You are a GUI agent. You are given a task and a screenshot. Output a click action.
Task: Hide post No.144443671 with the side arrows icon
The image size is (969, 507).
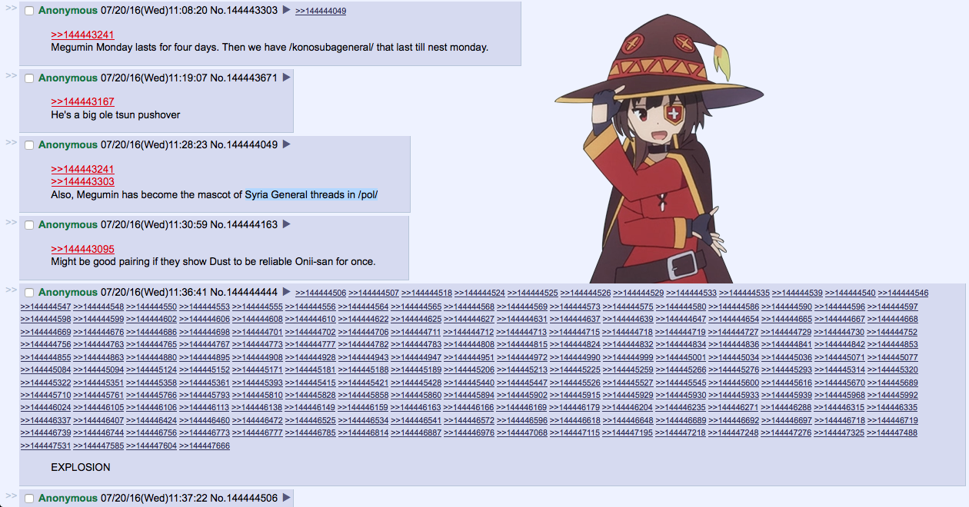[11, 75]
